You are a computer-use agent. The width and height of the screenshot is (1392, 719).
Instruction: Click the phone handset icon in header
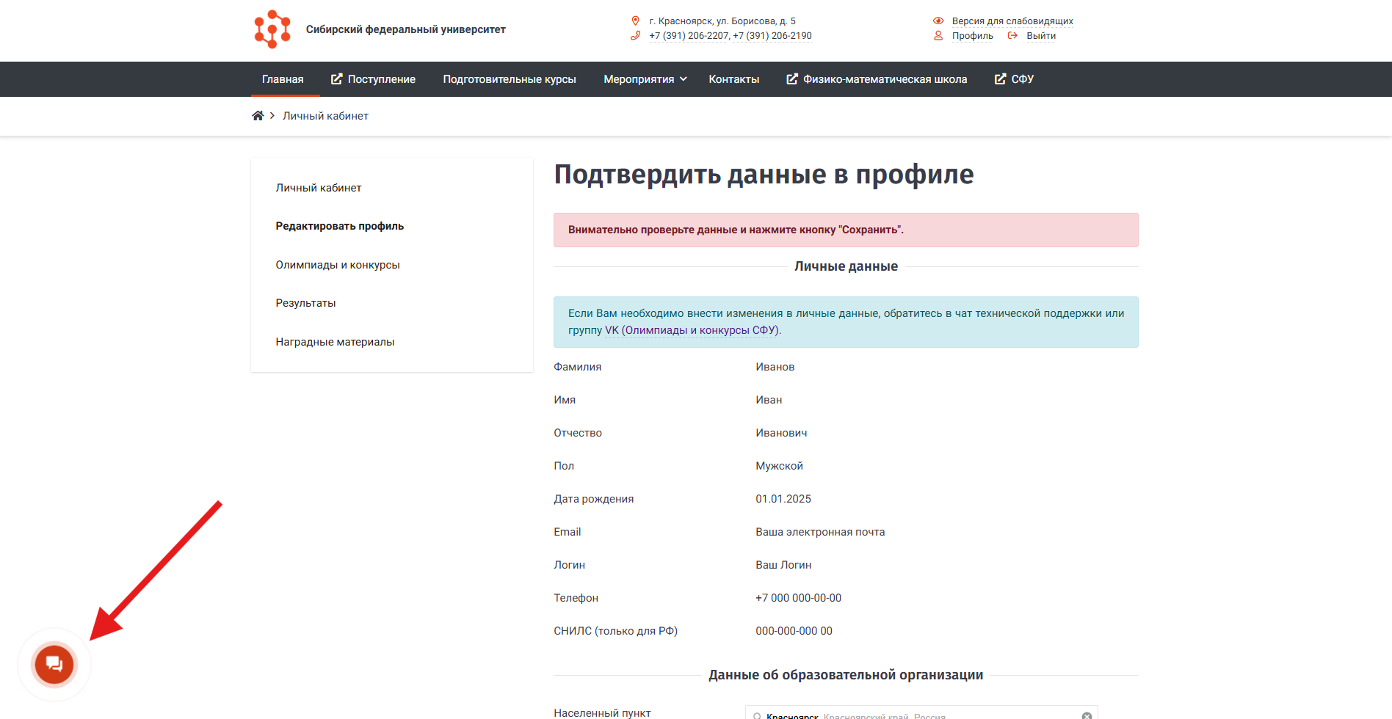635,36
